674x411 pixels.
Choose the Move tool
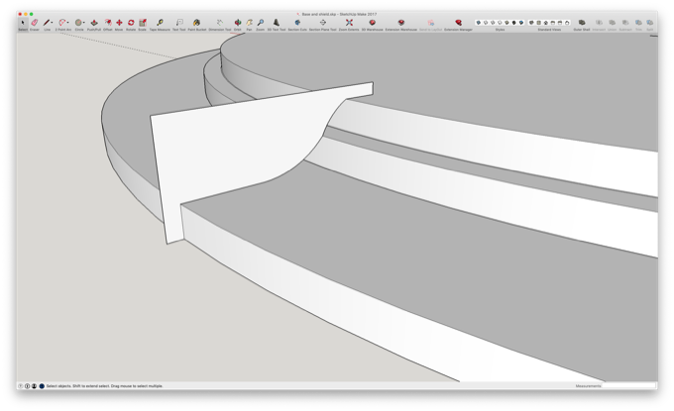(119, 23)
